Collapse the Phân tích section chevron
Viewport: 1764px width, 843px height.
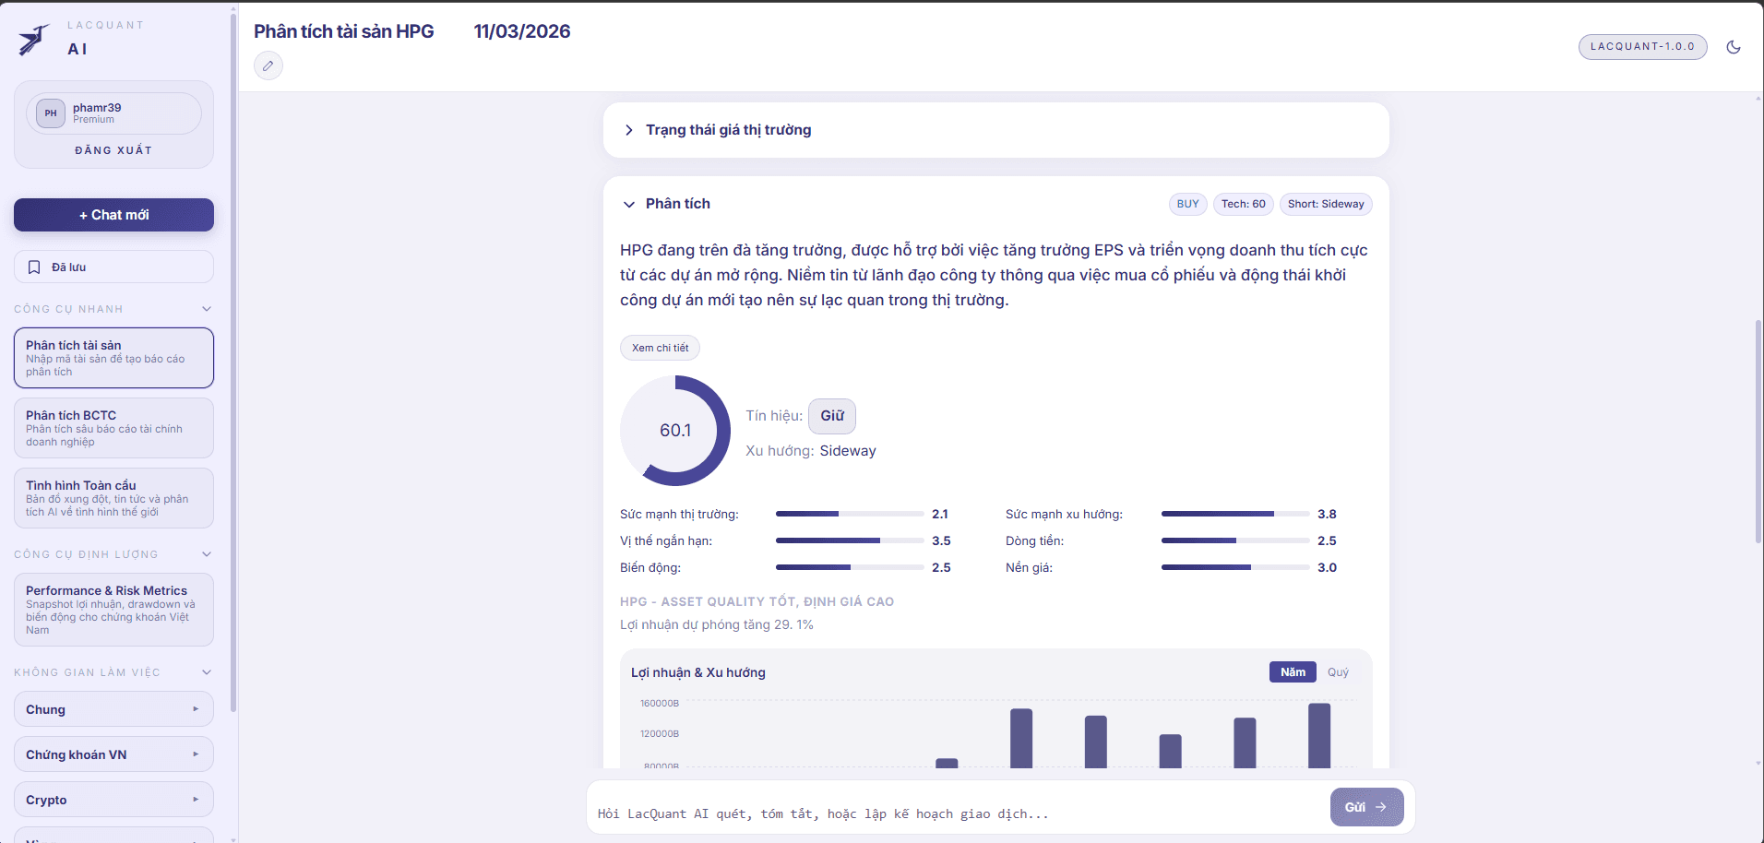629,204
